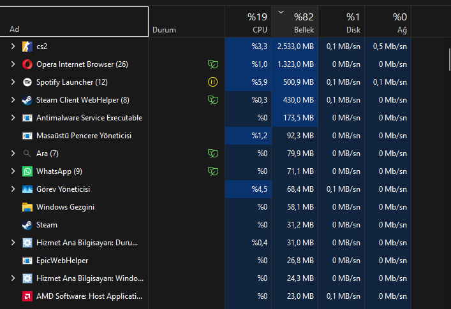
Task: Sort processes by the Ad column
Action: pyautogui.click(x=74, y=22)
